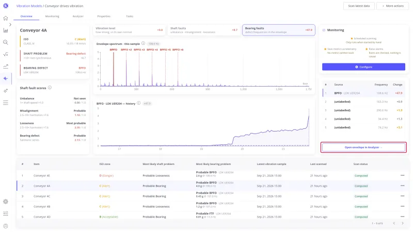Click the Scan status column header
Viewport: 413px width, 232px height.
360,164
